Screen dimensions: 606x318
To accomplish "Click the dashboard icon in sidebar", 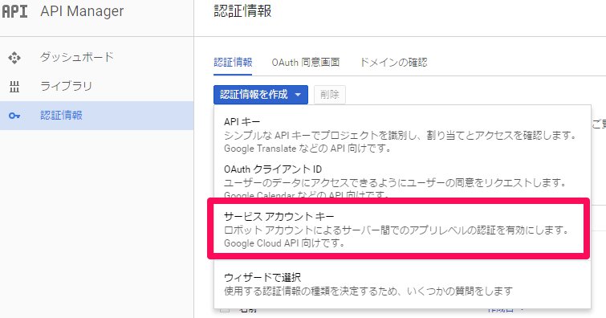I will (14, 58).
